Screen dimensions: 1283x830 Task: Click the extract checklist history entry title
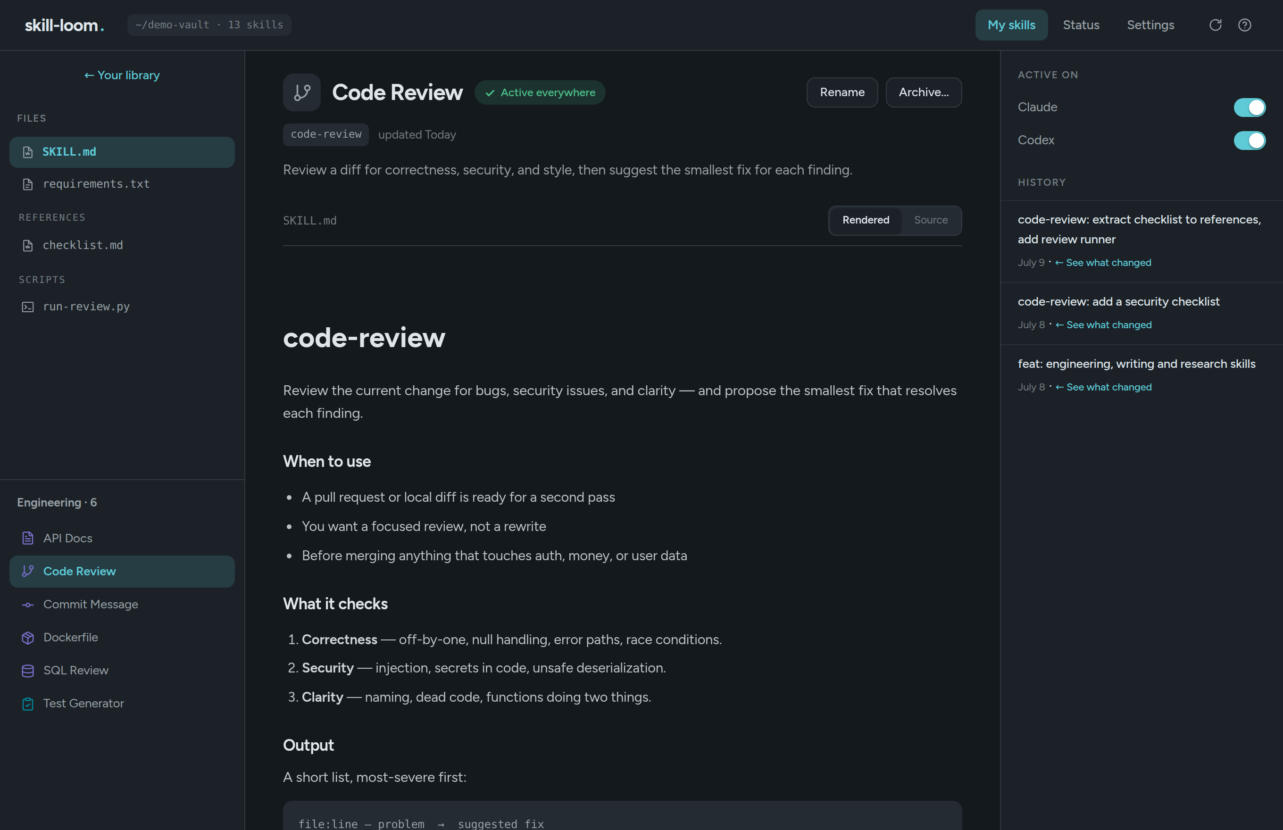coord(1139,229)
